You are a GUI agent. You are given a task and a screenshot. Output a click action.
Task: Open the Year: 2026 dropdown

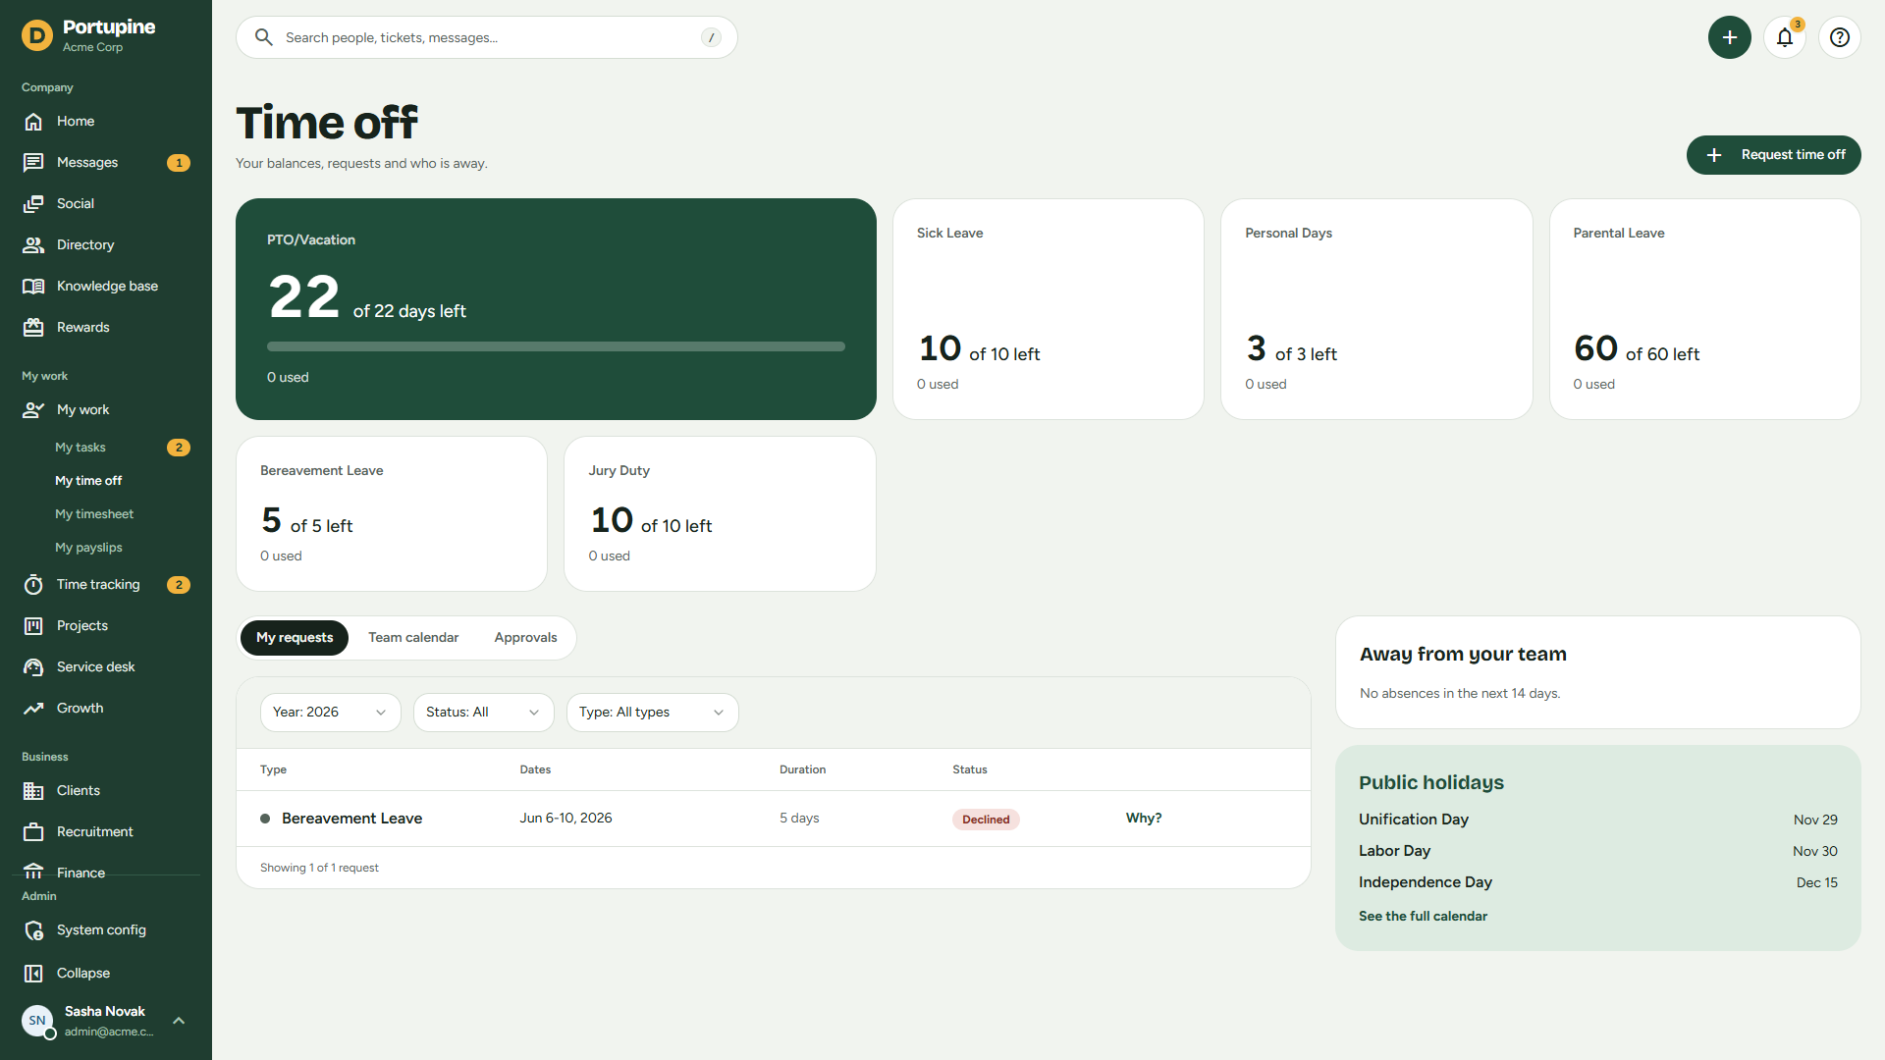click(x=330, y=713)
